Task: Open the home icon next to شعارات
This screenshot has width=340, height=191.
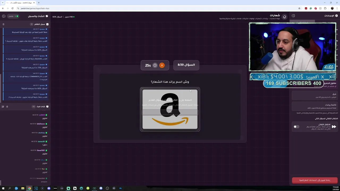Action: point(284,17)
